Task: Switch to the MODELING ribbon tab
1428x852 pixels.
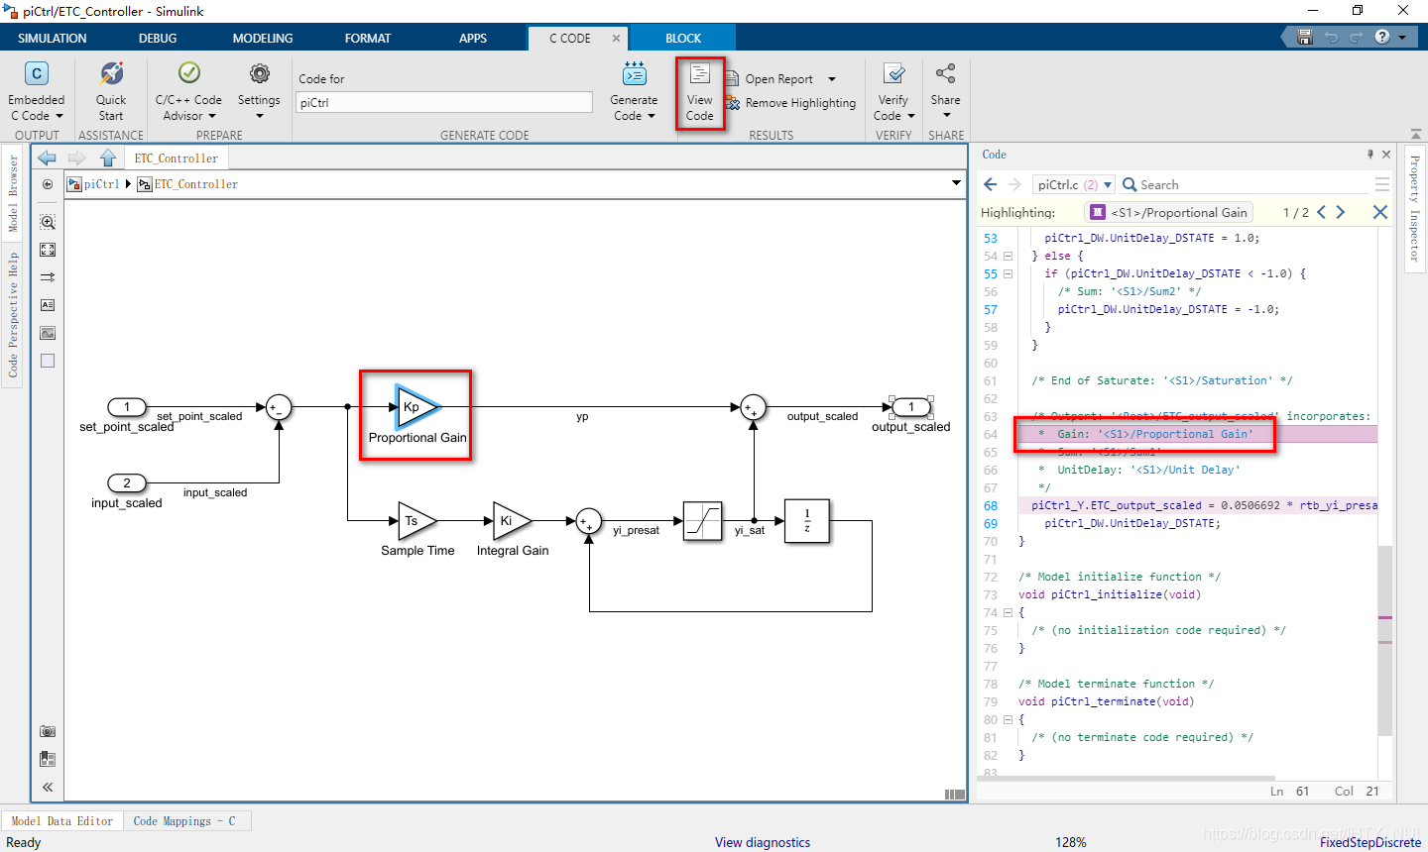Action: [x=263, y=38]
